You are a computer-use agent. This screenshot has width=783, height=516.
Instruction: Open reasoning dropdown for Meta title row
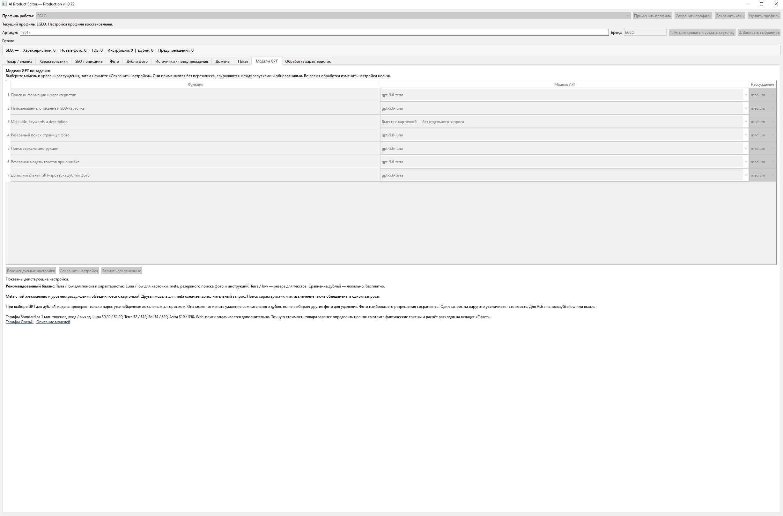click(x=762, y=122)
